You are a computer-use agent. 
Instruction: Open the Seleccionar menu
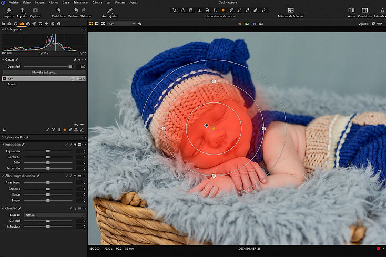pos(80,3)
